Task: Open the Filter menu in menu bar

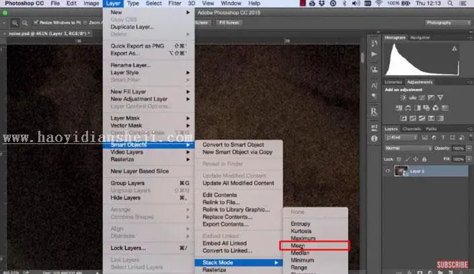Action: 174,3
